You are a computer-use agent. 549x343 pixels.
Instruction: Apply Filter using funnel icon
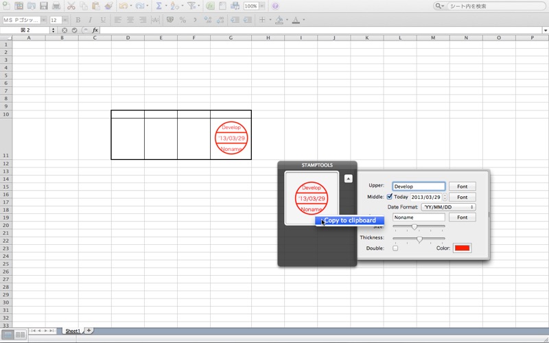[191, 5]
